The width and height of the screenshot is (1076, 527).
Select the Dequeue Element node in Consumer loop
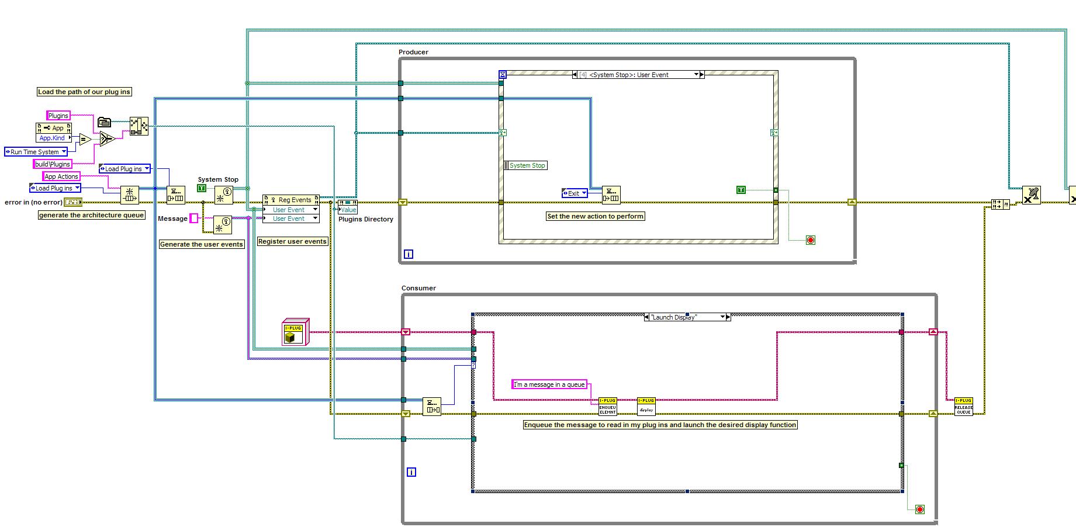(432, 406)
